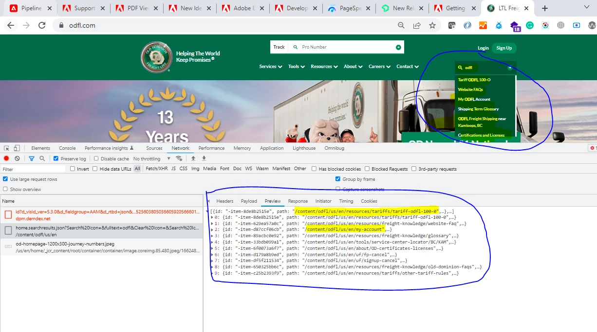597x332 pixels.
Task: Expand the Tools menu on site header
Action: (x=297, y=67)
